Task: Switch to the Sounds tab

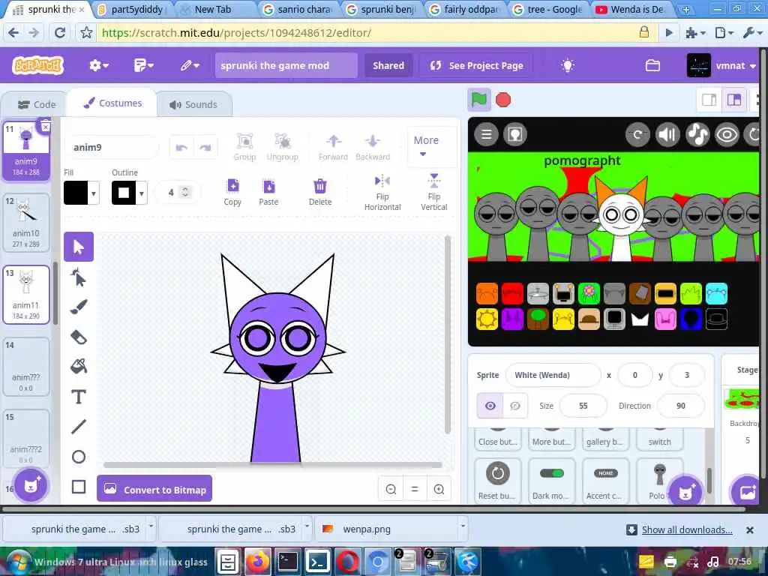Action: (193, 104)
